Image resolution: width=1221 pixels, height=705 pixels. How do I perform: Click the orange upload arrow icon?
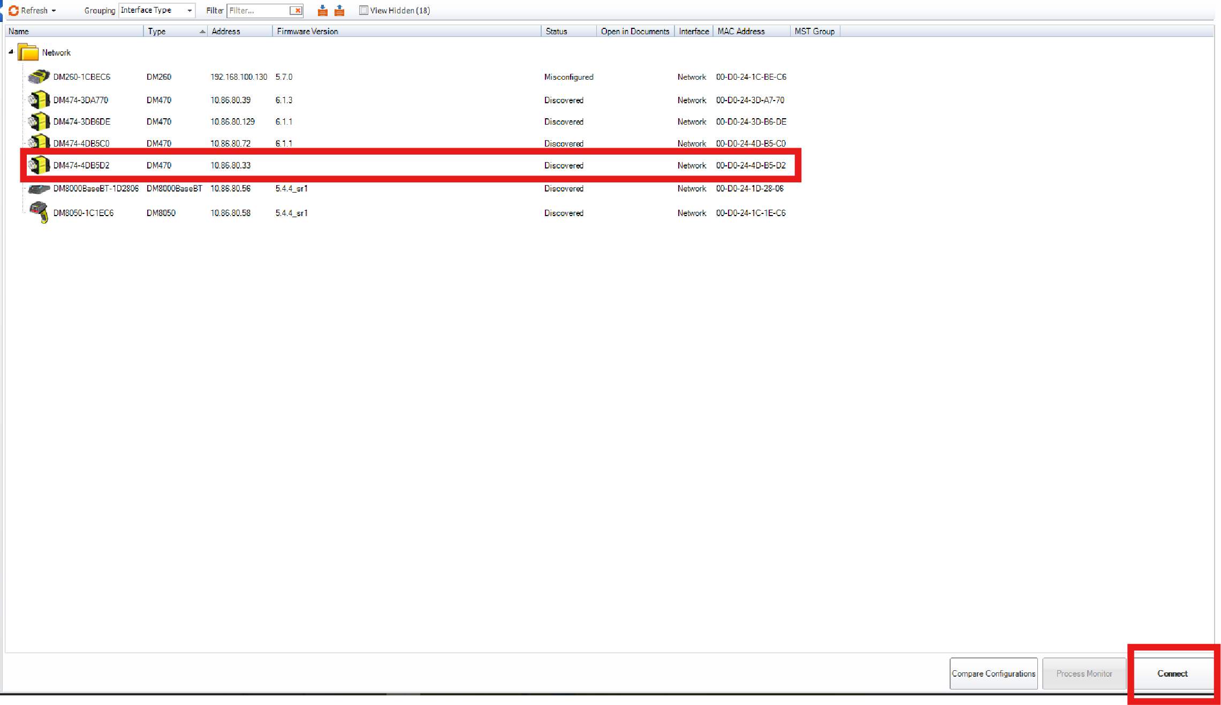click(339, 10)
